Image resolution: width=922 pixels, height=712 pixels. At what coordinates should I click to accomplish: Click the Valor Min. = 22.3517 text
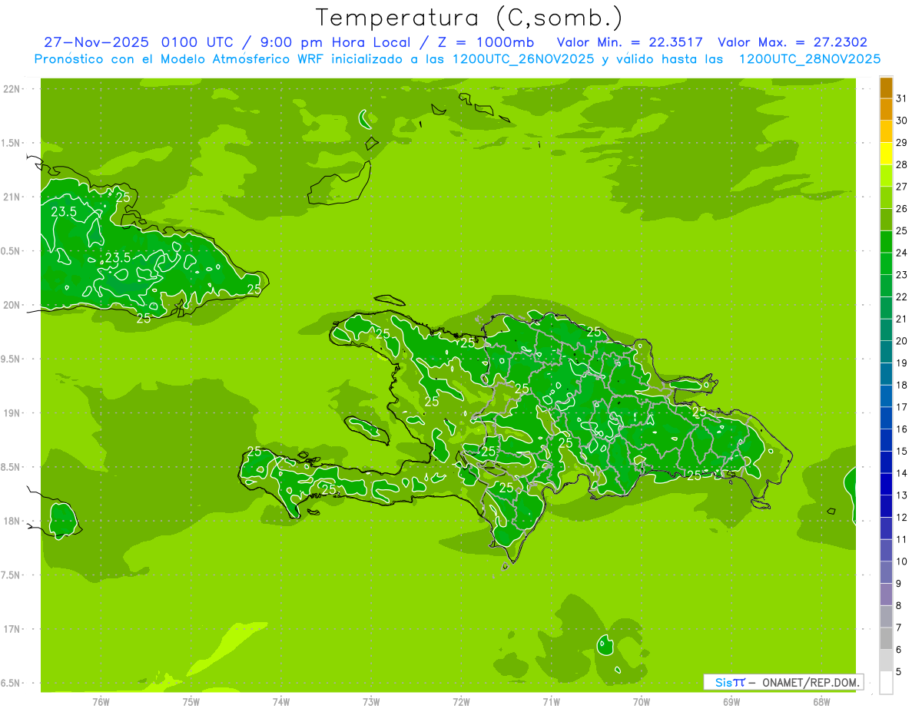coord(630,42)
